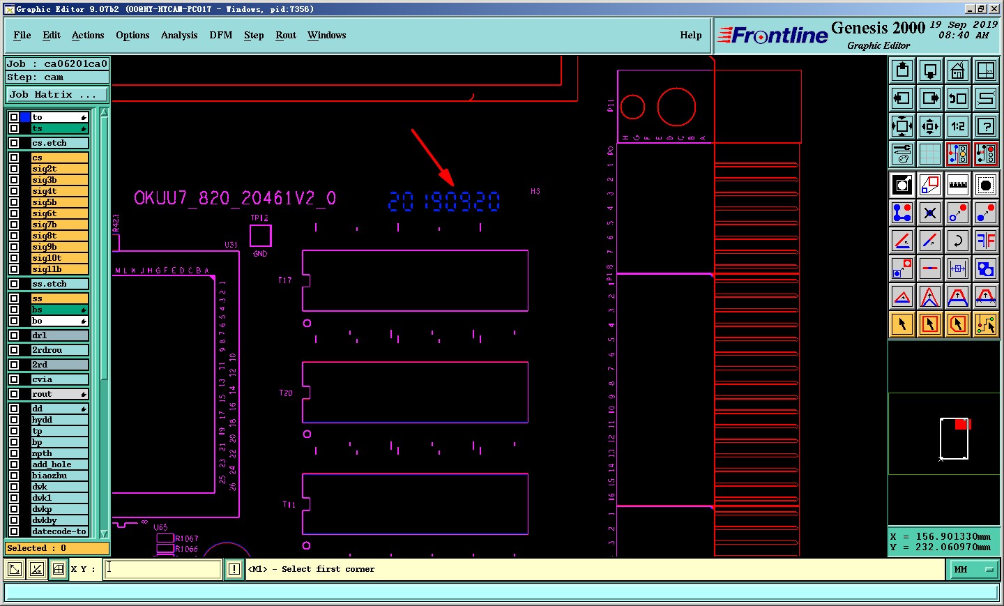Click the board overview thumbnail panel

pyautogui.click(x=944, y=433)
